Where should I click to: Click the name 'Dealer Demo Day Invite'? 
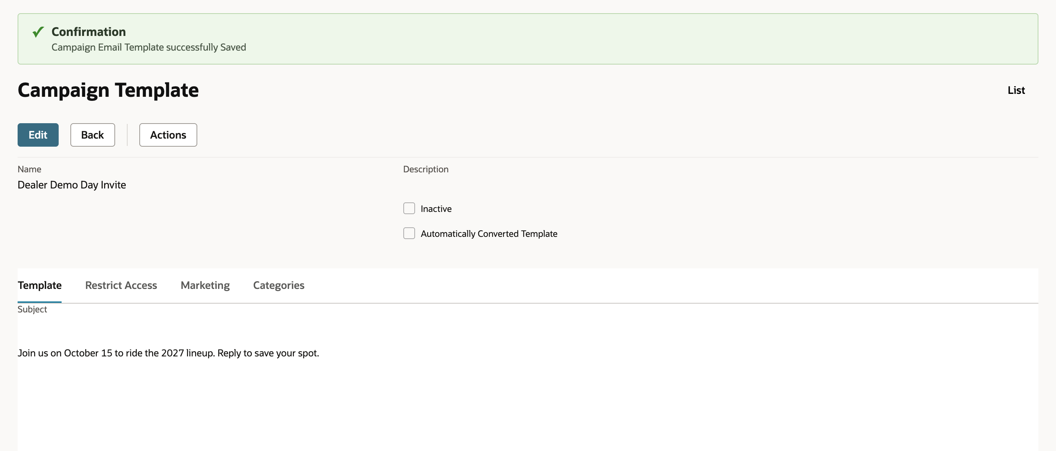point(72,185)
